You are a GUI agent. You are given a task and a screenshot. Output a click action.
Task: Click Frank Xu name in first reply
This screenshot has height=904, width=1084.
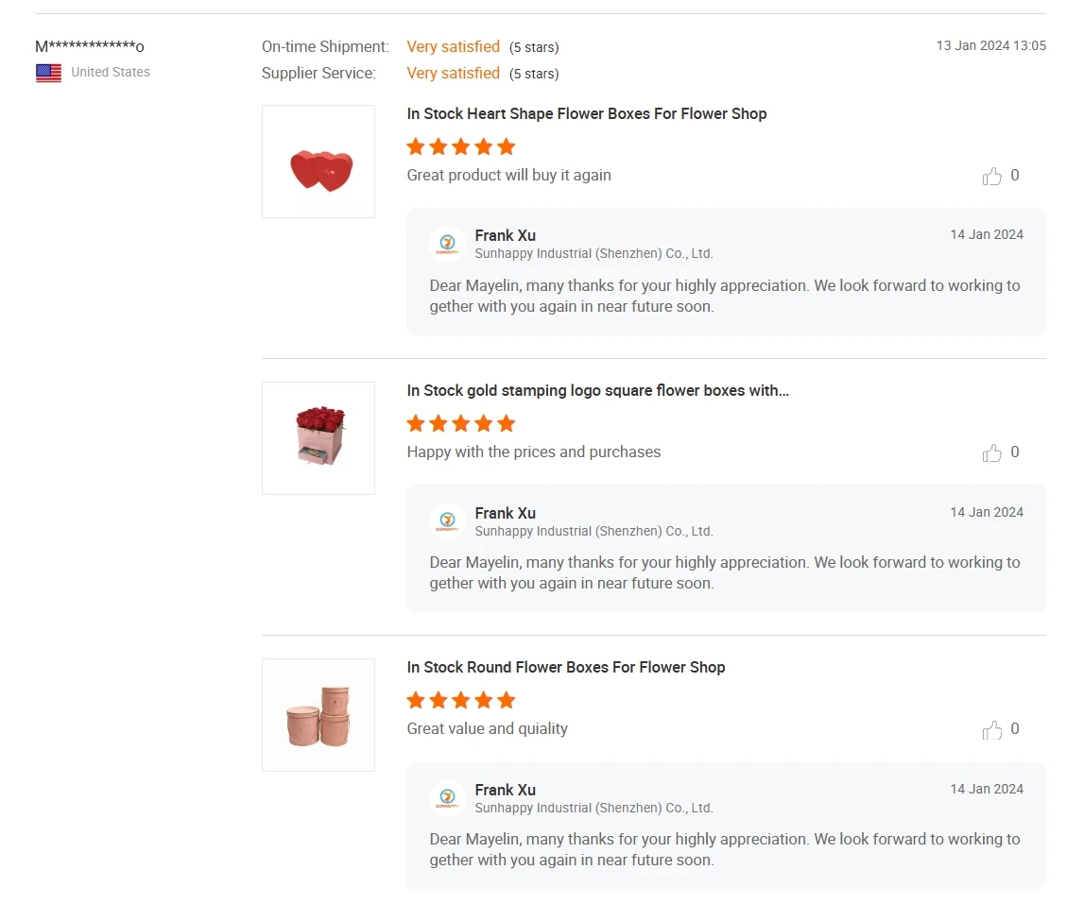pos(505,235)
